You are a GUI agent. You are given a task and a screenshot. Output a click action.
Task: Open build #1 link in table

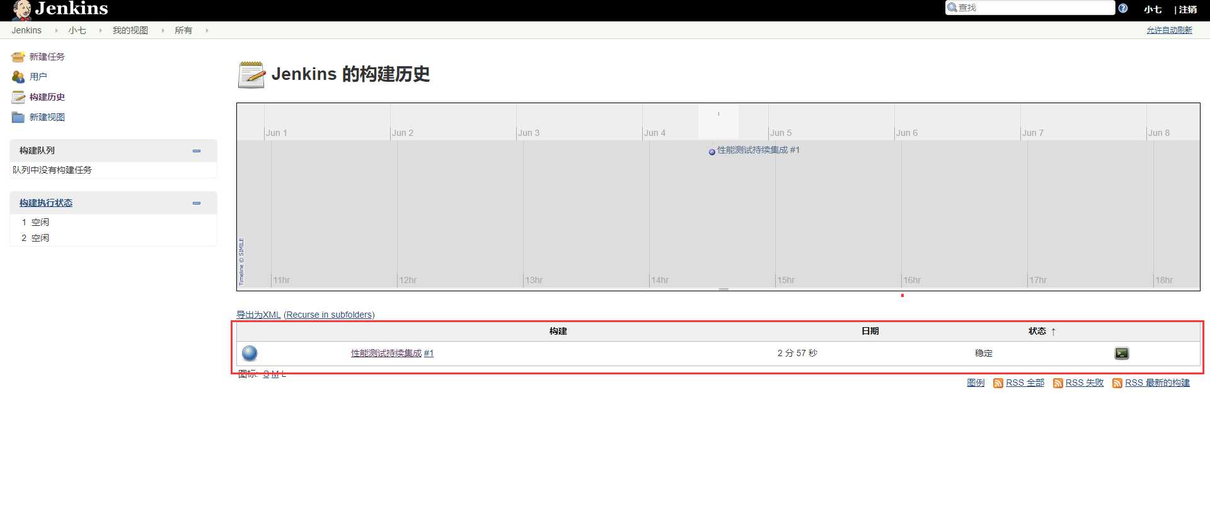(x=429, y=353)
